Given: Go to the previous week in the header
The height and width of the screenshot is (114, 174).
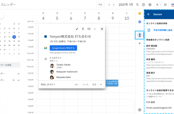Looking at the screenshot, I should (x=109, y=5).
